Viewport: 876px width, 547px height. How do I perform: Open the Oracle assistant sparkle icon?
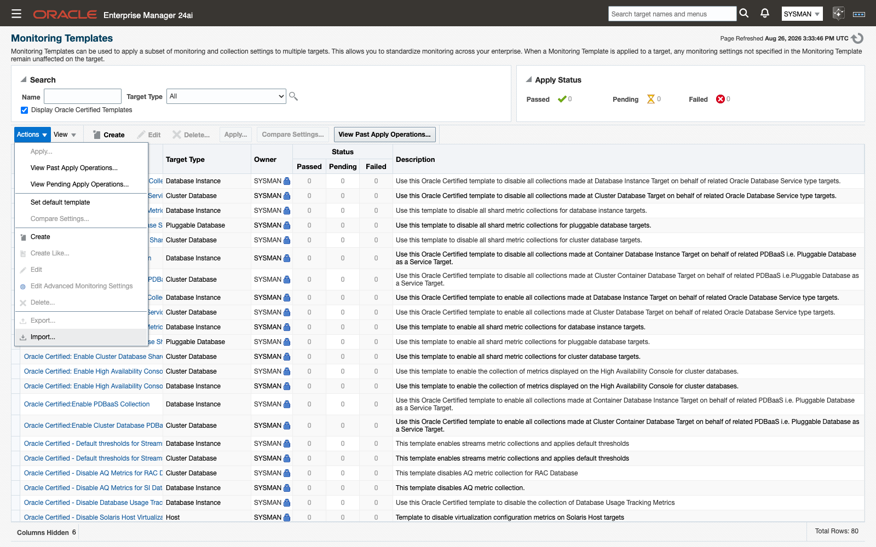pyautogui.click(x=838, y=14)
